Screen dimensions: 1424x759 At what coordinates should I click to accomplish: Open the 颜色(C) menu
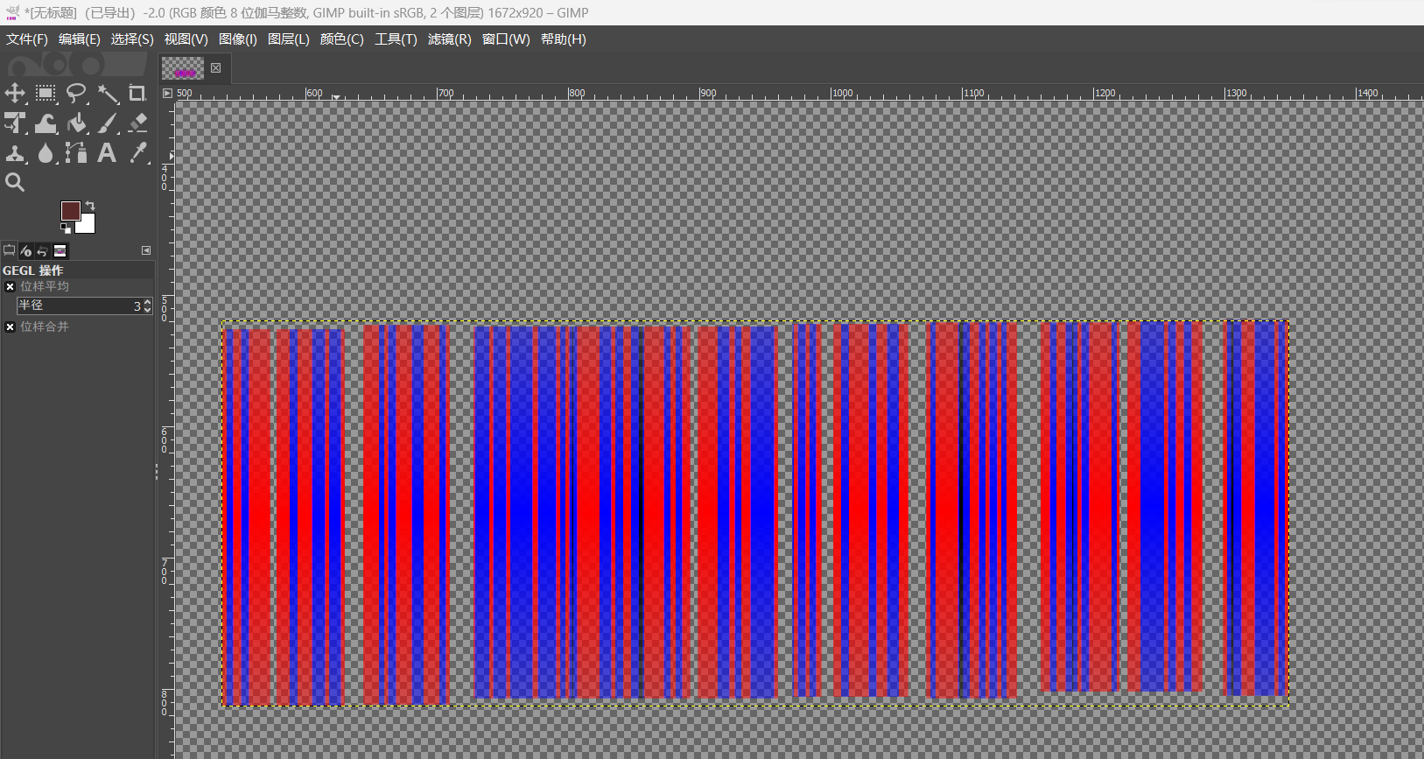pos(342,39)
